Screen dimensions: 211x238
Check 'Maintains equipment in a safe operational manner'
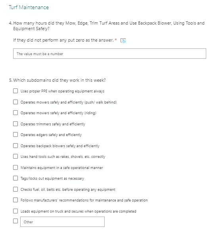(15, 167)
